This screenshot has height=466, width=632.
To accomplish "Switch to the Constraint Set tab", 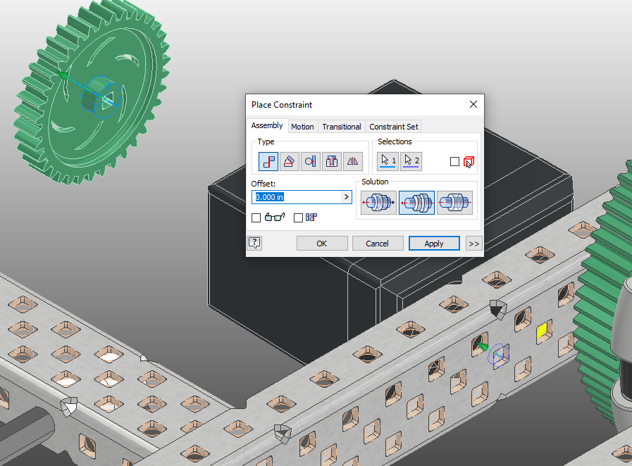I will [394, 127].
